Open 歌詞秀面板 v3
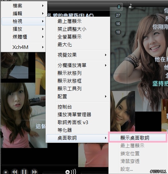 click(x=78, y=122)
